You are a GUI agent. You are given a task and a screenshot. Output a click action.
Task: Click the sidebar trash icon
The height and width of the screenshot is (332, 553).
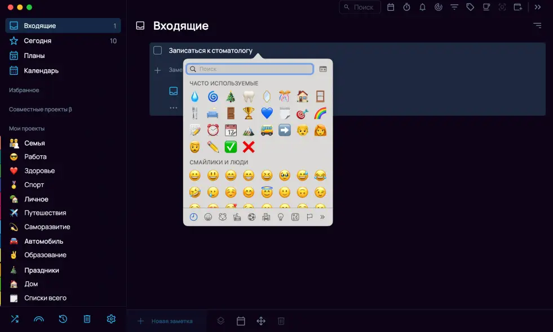click(x=87, y=319)
